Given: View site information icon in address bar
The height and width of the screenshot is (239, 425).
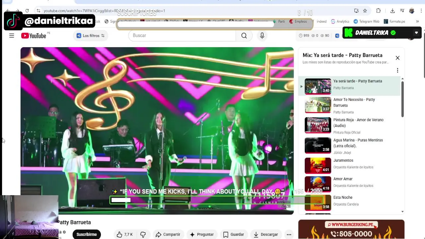Looking at the screenshot, I should 39,11.
